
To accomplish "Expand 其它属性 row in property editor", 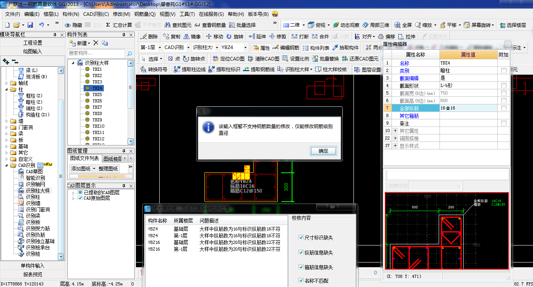I will tap(395, 131).
